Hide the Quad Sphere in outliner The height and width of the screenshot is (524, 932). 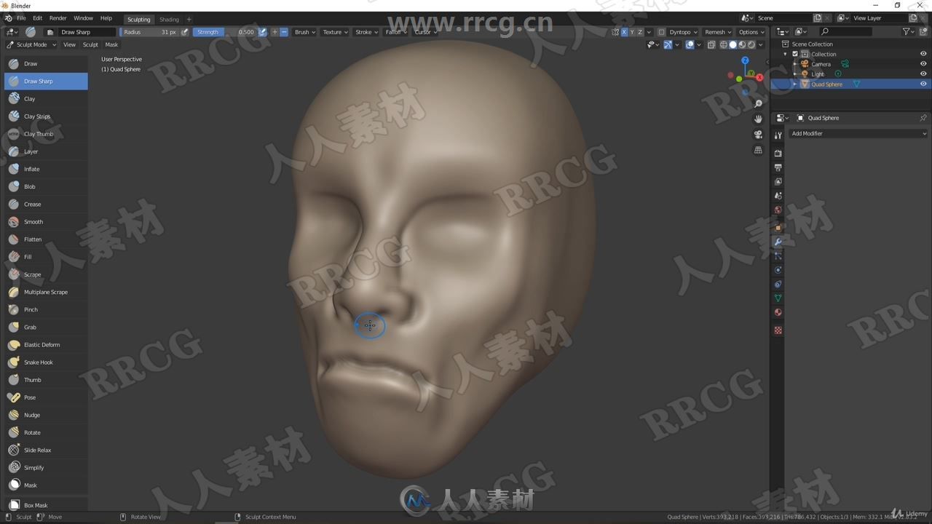point(923,84)
